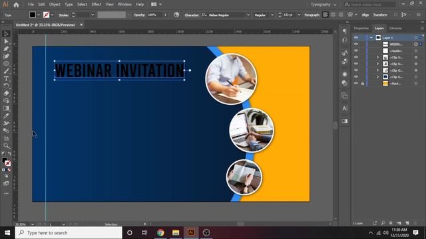Select the Blend tool
This screenshot has width=426, height=239.
tap(6, 131)
